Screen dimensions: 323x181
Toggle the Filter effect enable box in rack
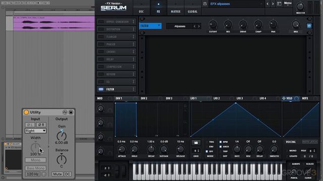tap(101, 89)
